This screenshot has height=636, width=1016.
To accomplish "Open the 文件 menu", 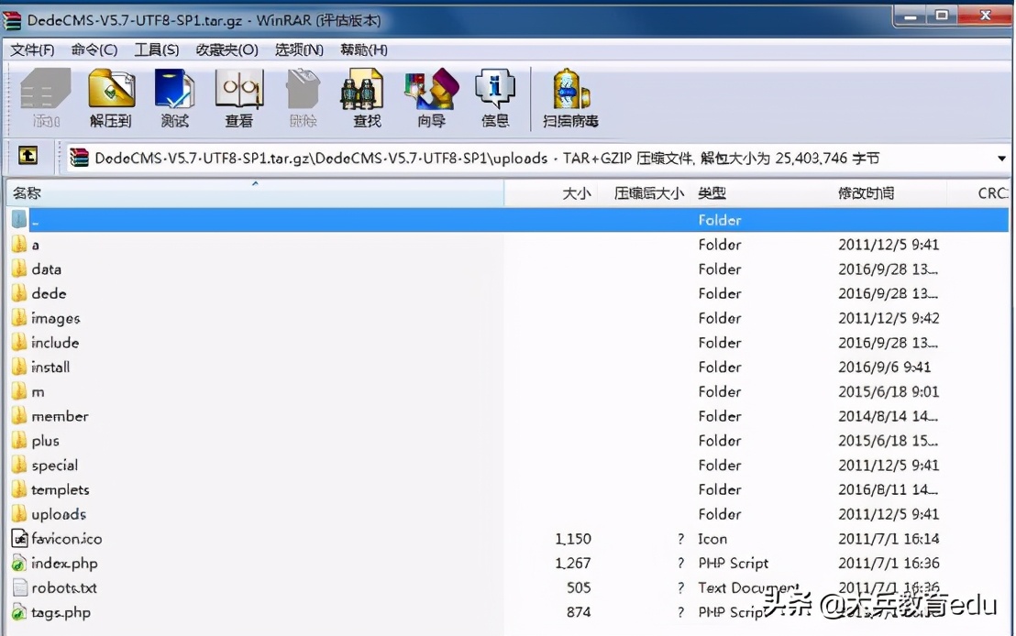I will (x=32, y=49).
